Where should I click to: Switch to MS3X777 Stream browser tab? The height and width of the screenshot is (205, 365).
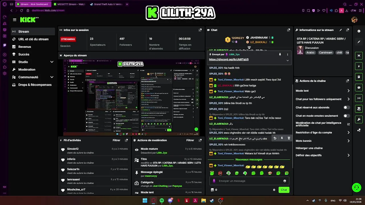point(69,4)
